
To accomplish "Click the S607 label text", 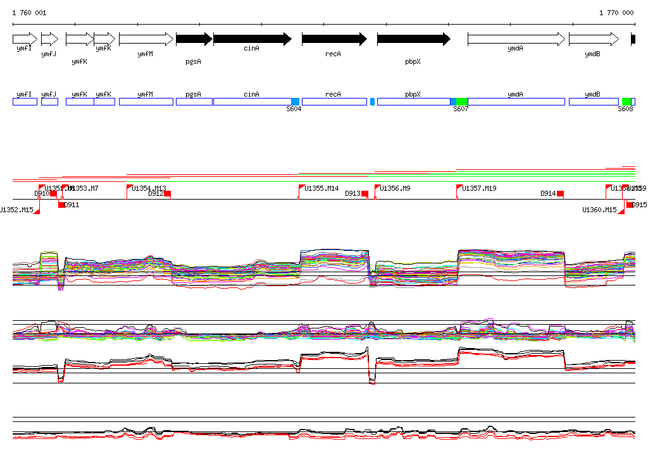I will [x=461, y=109].
